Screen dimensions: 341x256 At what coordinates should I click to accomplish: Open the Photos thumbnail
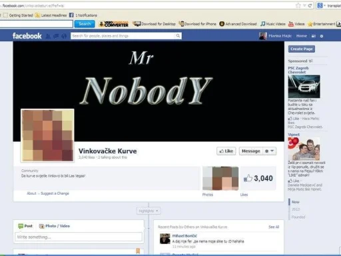[220, 178]
